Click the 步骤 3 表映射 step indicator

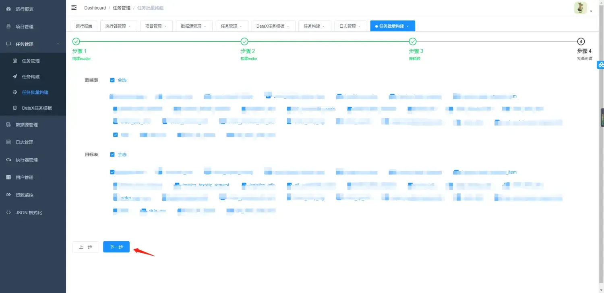coord(412,41)
